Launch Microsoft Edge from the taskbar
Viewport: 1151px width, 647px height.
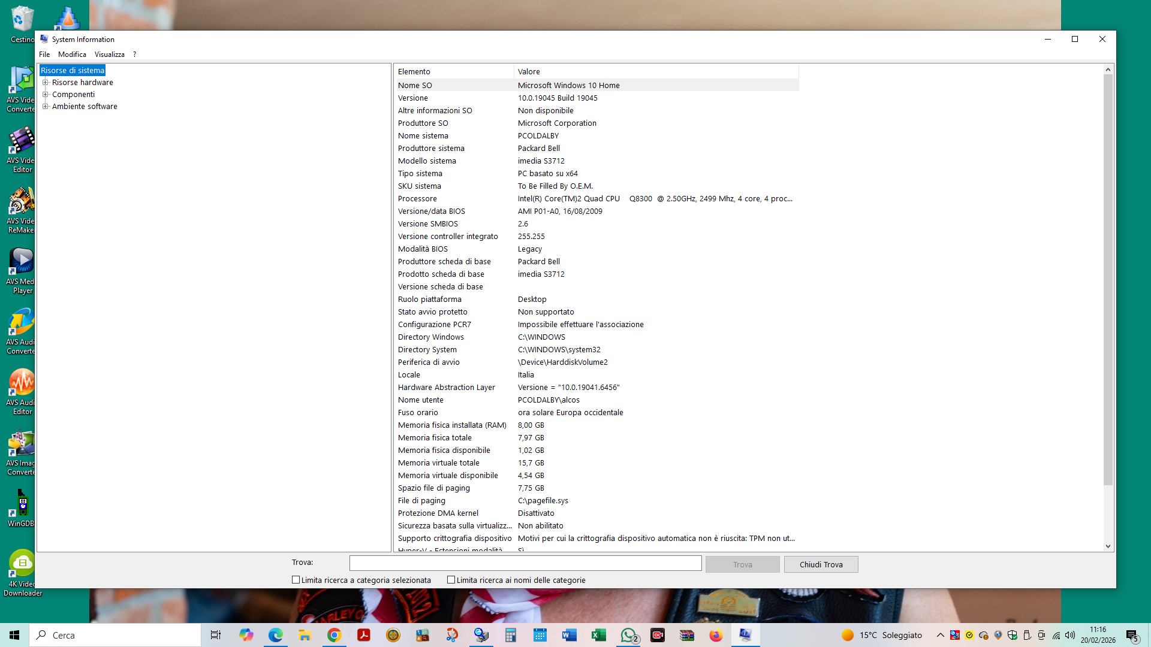coord(275,635)
